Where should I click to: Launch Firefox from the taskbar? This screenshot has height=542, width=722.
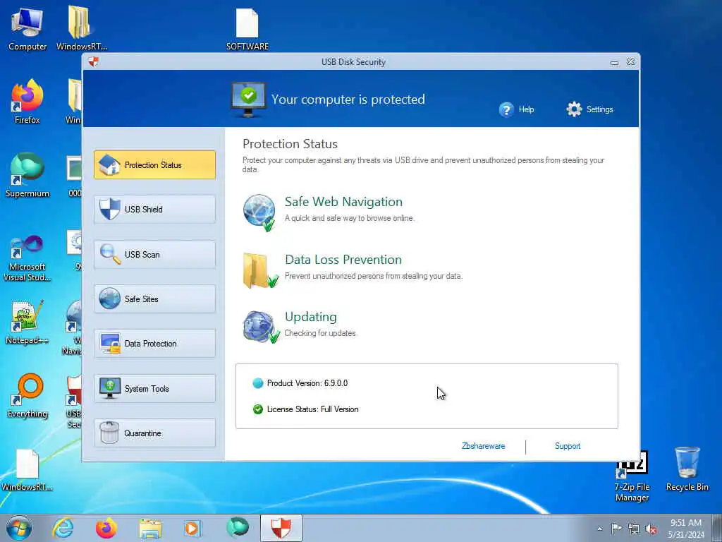pos(106,528)
